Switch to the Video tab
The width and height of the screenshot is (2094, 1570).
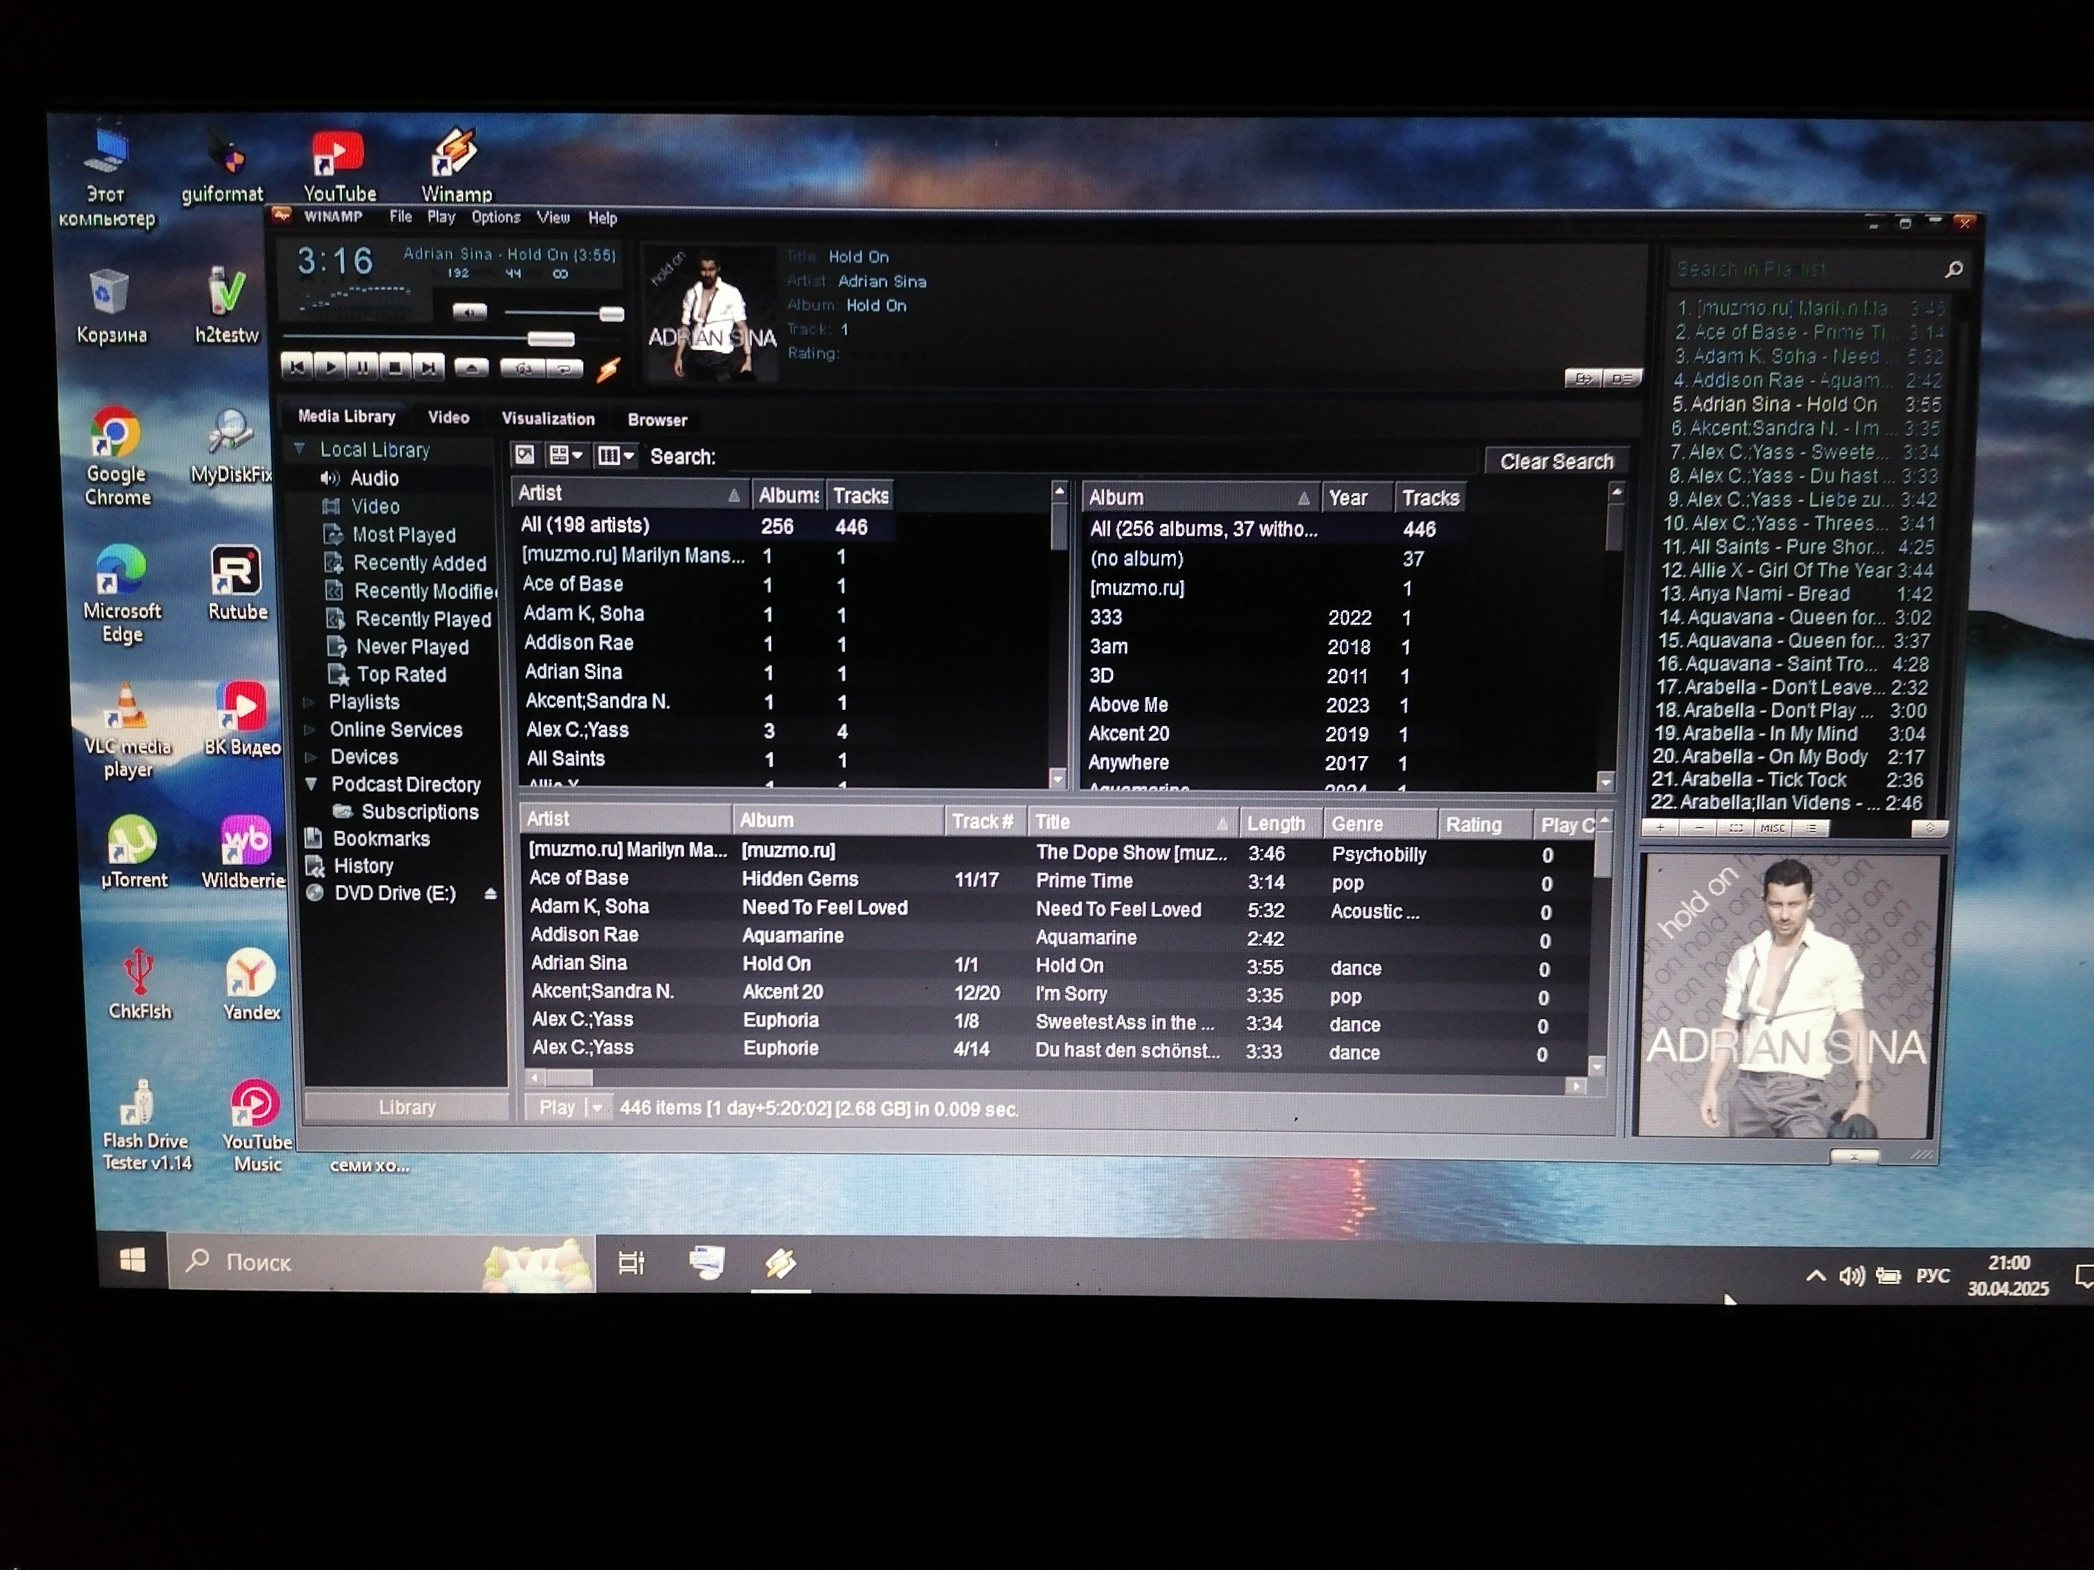click(x=448, y=418)
